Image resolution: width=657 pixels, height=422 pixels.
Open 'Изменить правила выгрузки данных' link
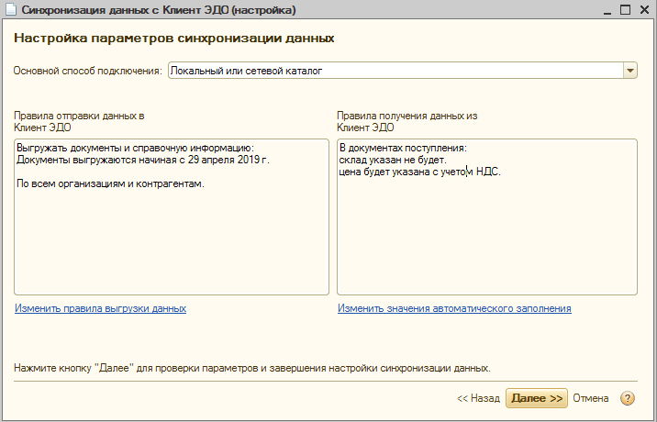(100, 308)
